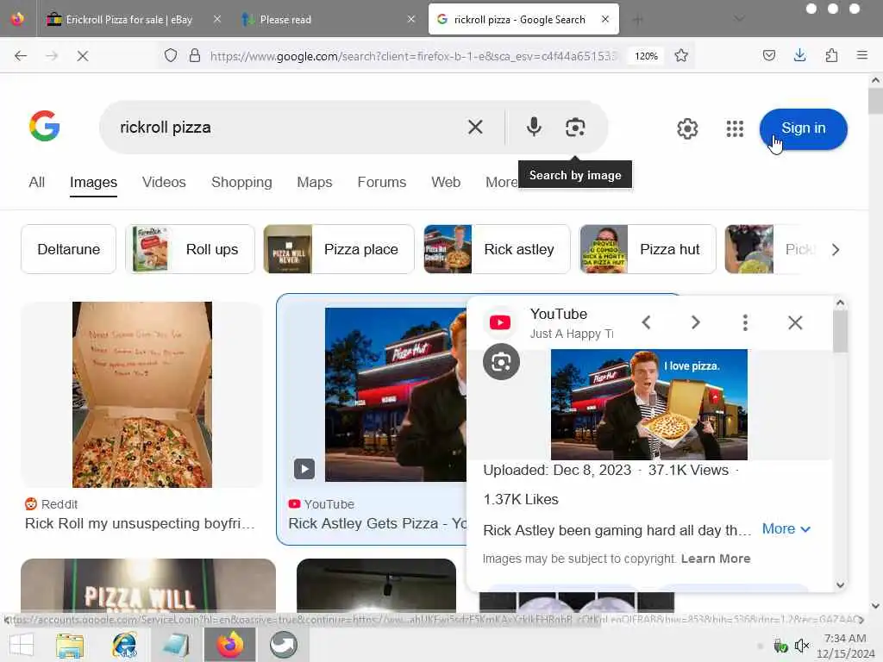
Task: Close the rickroll pizza Google Search tab
Action: point(605,19)
